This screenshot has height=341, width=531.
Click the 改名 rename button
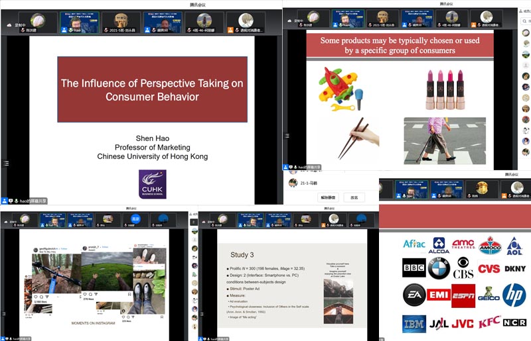coord(354,197)
